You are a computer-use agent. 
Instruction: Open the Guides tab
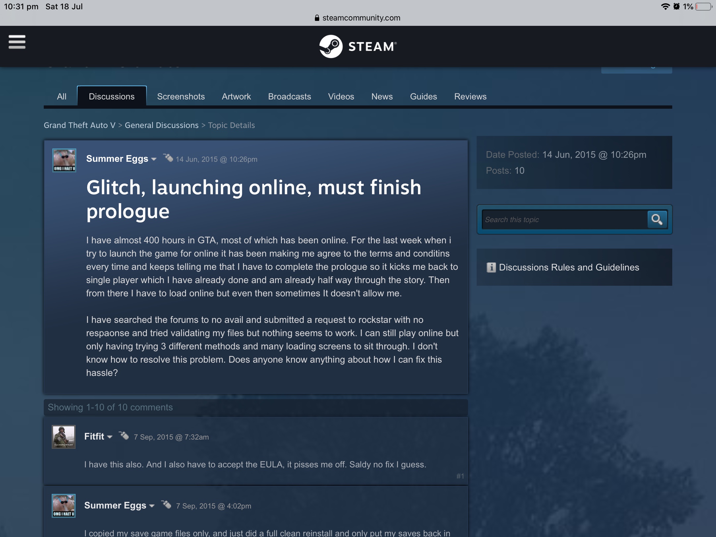(x=424, y=96)
